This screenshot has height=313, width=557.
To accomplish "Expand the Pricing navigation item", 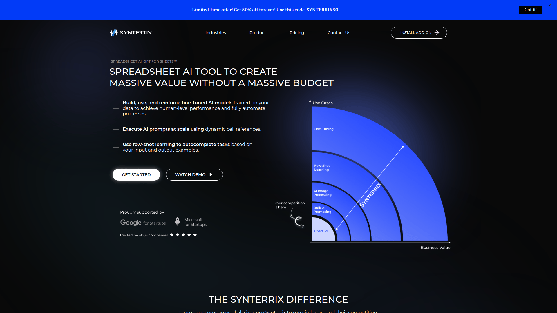I will point(296,32).
